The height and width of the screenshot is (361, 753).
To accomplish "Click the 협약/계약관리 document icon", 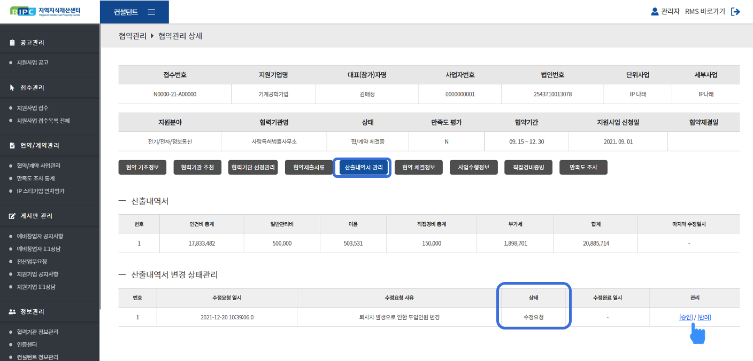I will tap(12, 146).
